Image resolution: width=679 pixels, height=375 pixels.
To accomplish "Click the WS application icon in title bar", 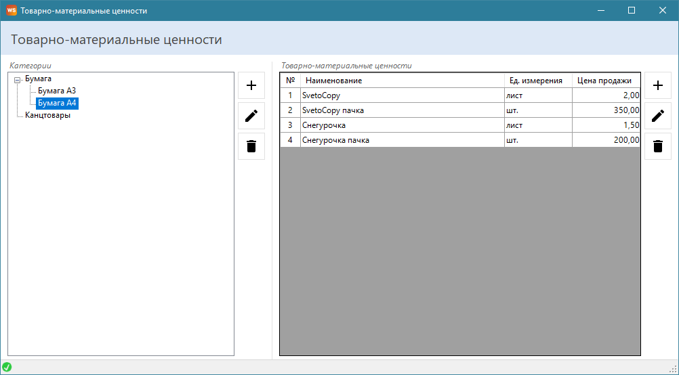I will (12, 10).
